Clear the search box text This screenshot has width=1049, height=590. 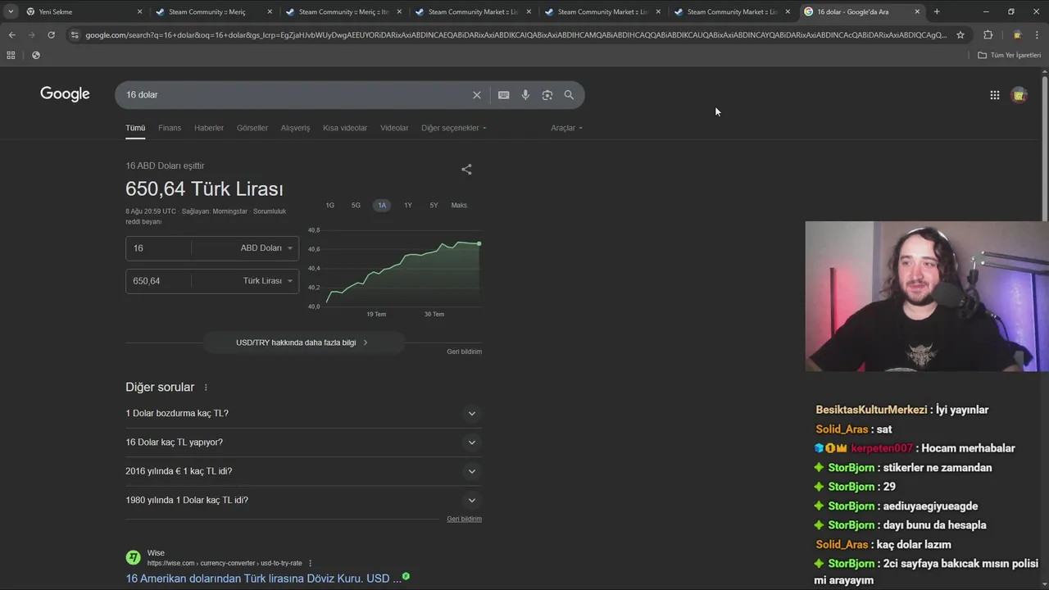[x=477, y=95]
